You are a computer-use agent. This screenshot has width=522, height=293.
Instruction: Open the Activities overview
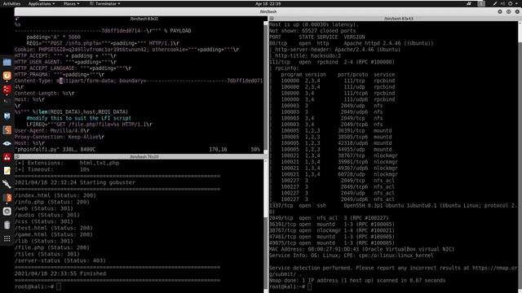pyautogui.click(x=11, y=3)
